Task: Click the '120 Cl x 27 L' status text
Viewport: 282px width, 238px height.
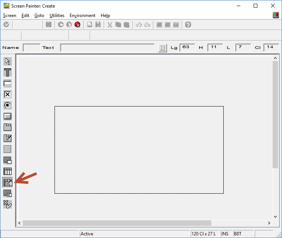Action: point(203,234)
